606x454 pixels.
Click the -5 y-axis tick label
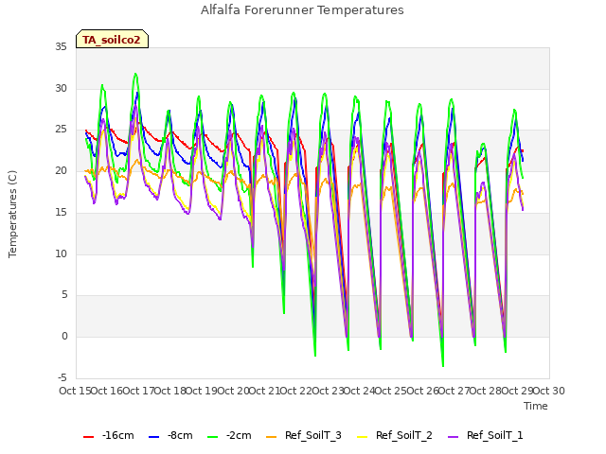pos(62,377)
